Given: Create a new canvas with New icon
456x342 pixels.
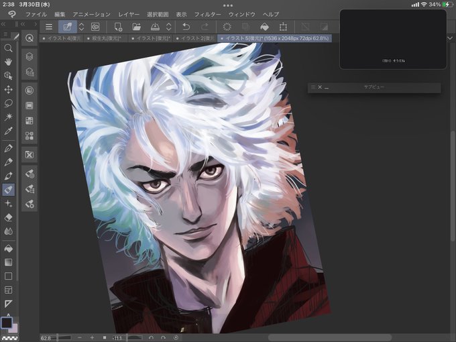Looking at the screenshot, I should pos(118,27).
